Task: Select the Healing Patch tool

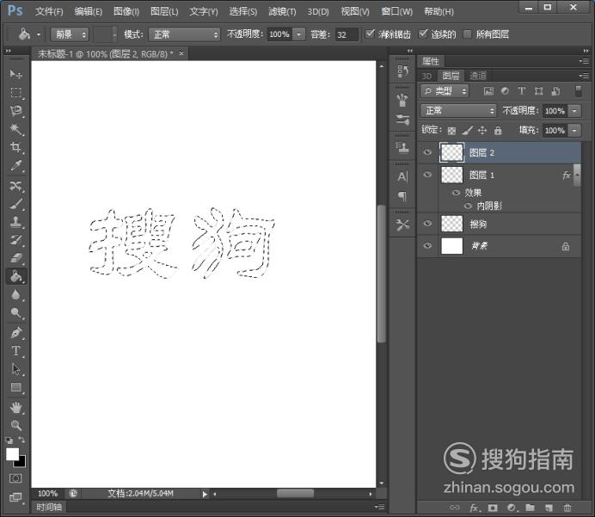Action: 15,186
